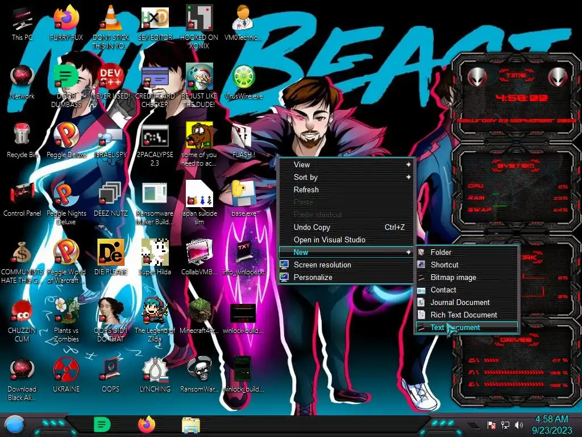Viewport: 582px width, 437px height.
Task: Click the SYSTEM widget panel
Action: pos(516,188)
